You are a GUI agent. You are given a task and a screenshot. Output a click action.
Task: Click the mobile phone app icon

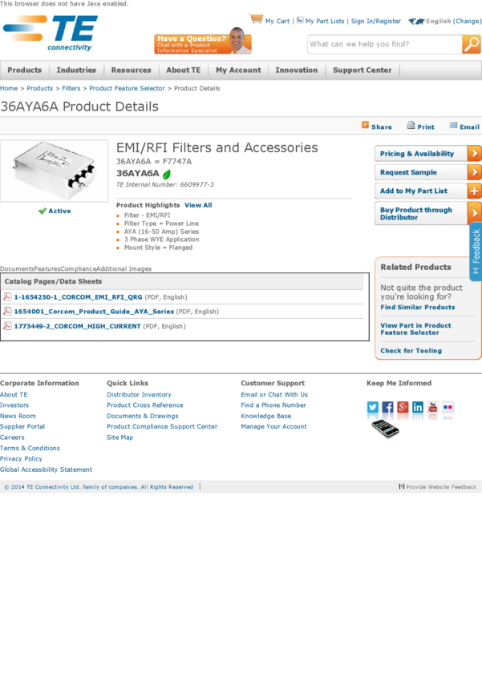pyautogui.click(x=385, y=429)
